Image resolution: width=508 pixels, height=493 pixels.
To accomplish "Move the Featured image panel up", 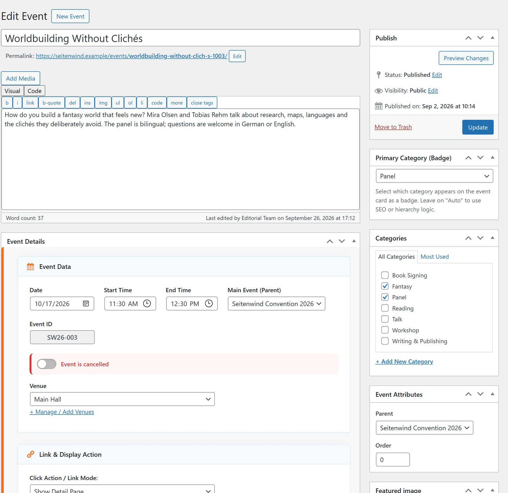I will 468,490.
